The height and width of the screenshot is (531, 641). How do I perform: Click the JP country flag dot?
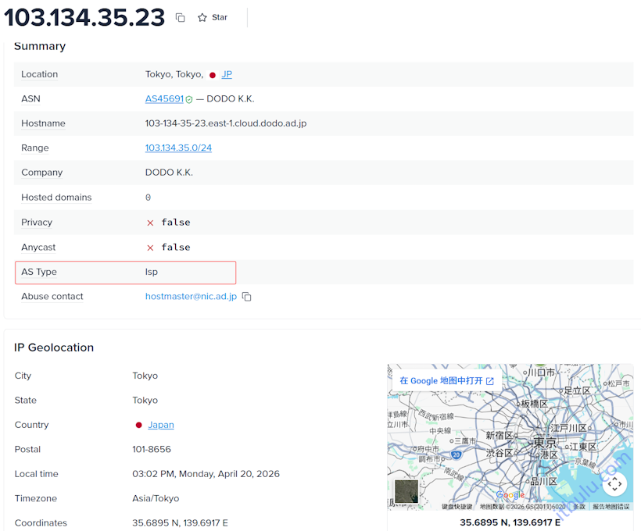(x=211, y=74)
